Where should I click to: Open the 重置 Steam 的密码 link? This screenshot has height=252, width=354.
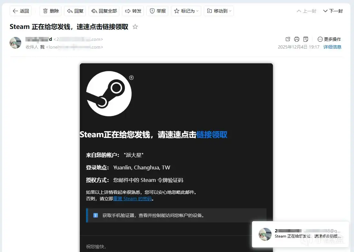pyautogui.click(x=133, y=198)
